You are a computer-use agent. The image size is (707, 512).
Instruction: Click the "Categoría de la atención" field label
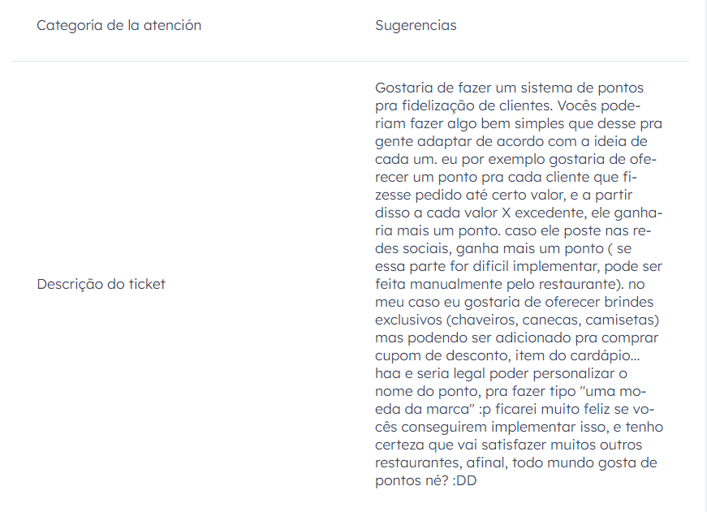[x=119, y=25]
